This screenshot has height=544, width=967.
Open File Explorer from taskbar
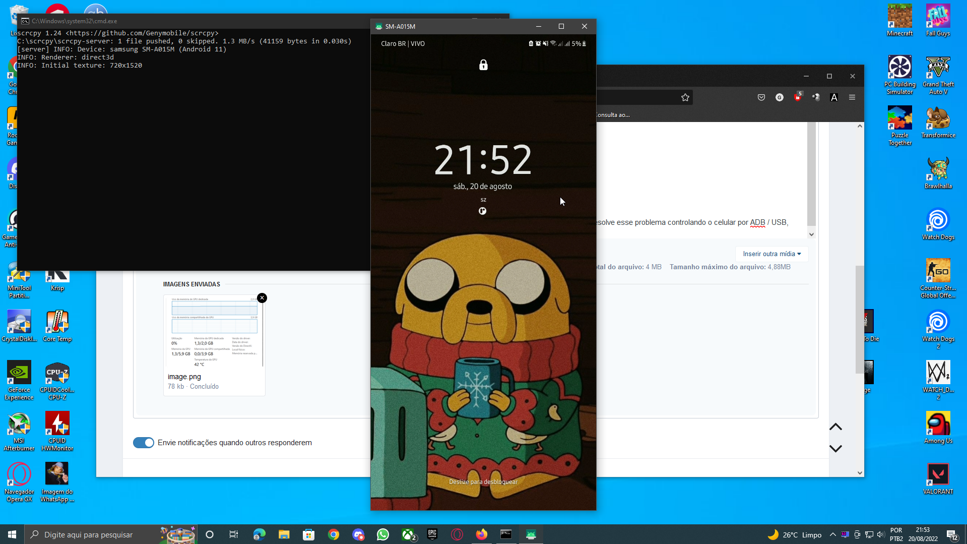point(284,534)
